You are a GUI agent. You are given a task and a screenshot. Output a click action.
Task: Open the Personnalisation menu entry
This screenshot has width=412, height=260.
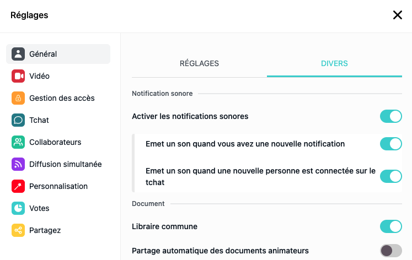(x=58, y=186)
